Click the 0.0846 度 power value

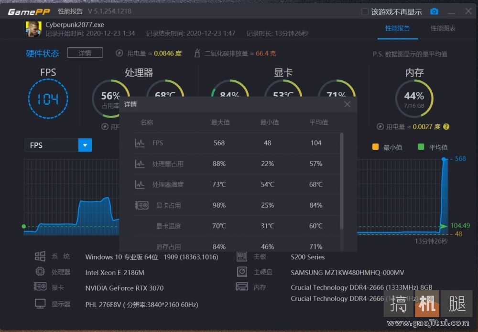click(168, 54)
